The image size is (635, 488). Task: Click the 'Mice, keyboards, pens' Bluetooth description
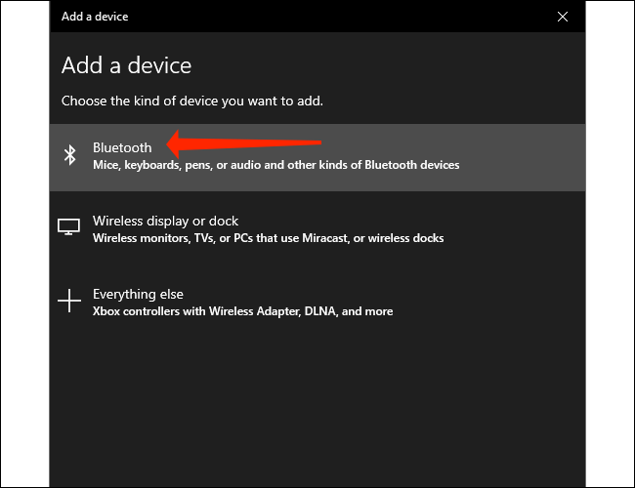coord(275,165)
